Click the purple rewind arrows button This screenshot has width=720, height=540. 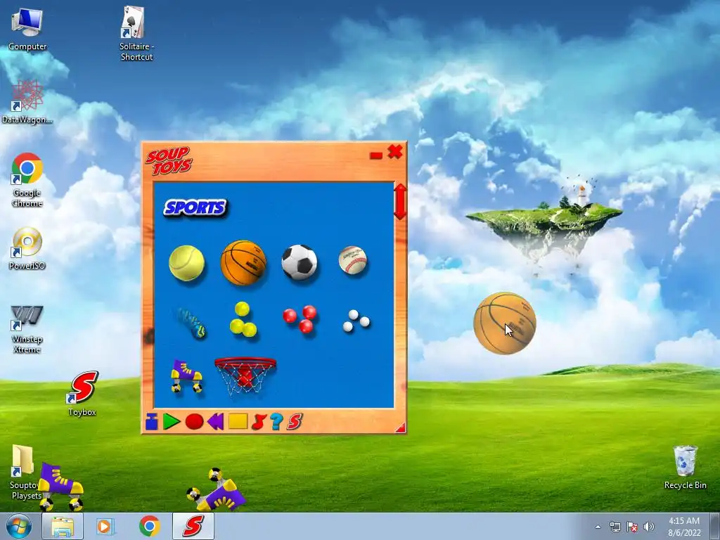click(x=215, y=422)
